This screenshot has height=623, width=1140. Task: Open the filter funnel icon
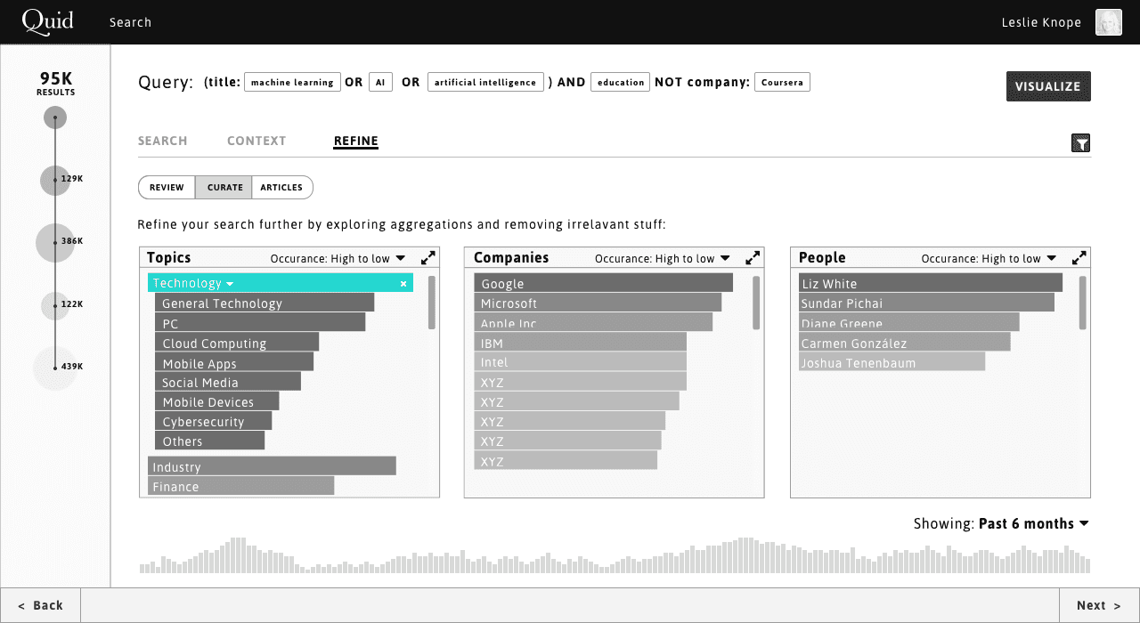1080,143
